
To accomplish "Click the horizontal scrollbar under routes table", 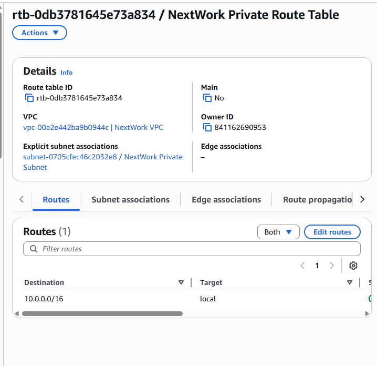I will pyautogui.click(x=102, y=313).
